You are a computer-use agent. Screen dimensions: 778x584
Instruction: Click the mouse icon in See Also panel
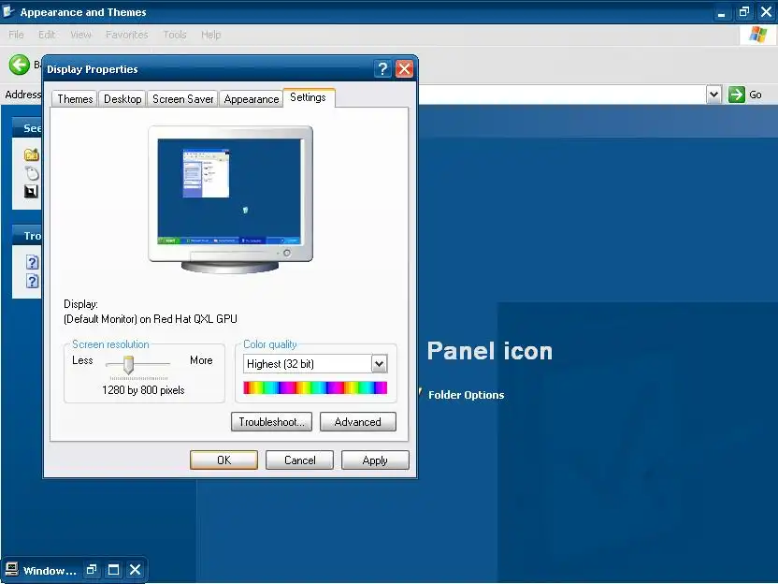pos(32,173)
